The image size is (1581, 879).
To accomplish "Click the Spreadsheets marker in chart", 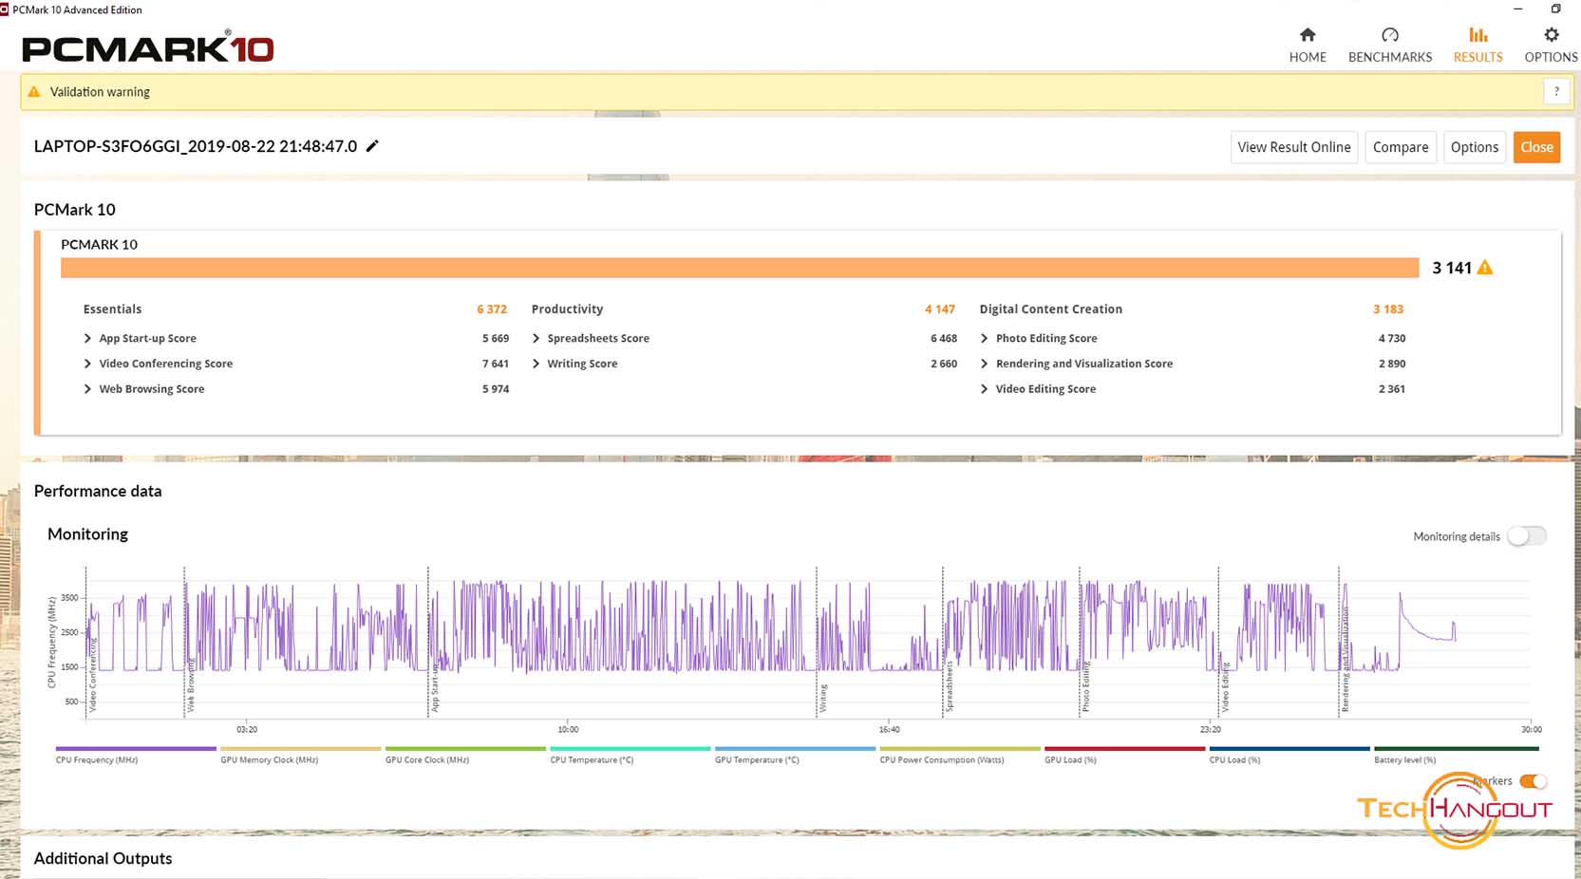I will 949,687.
